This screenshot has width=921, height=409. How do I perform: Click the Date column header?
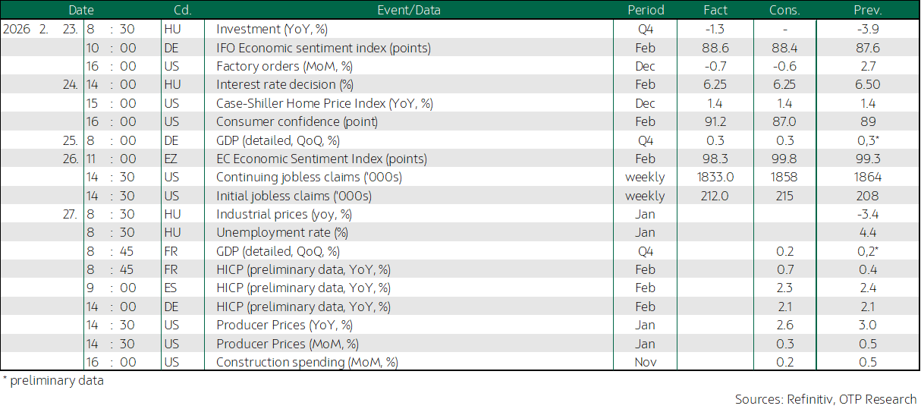(x=81, y=10)
